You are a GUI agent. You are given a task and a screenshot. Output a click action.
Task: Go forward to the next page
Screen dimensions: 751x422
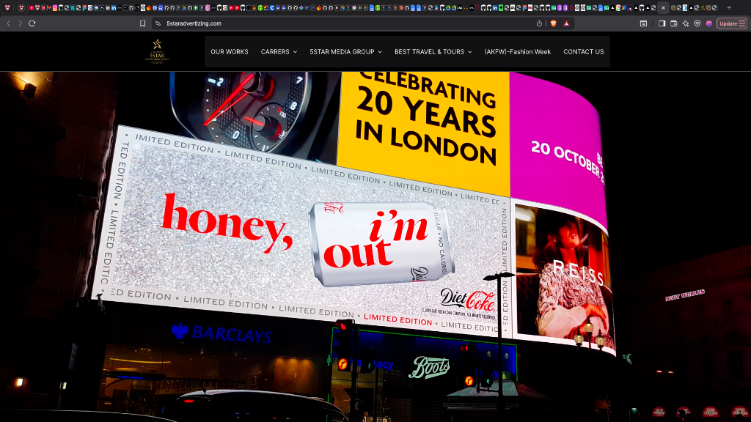tap(20, 23)
